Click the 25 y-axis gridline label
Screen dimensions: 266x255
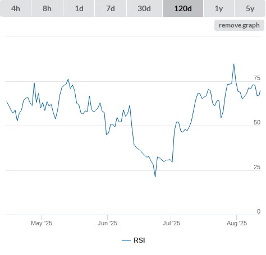[x=257, y=167]
